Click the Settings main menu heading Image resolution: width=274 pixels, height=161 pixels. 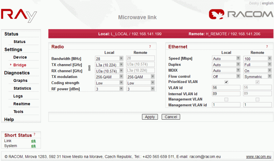(13, 50)
